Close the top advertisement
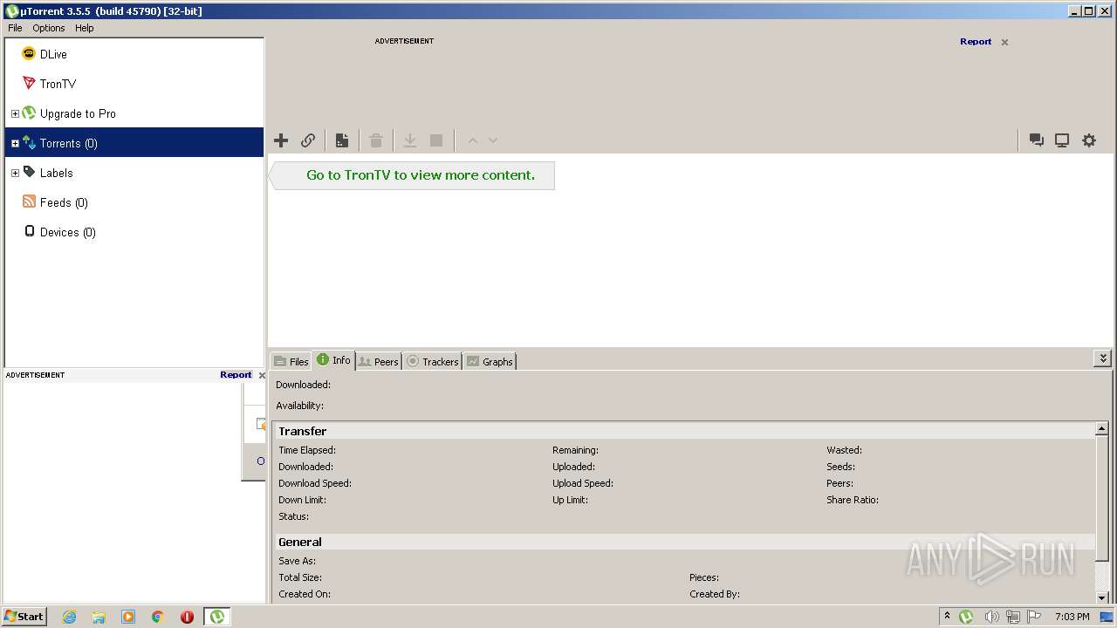Screen dimensions: 1117x628 [1004, 42]
